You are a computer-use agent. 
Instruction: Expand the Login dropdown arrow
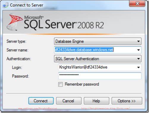pos(139,67)
